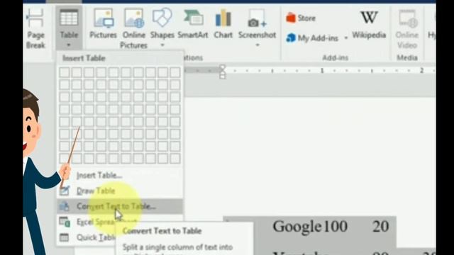Click the Draw Table pencil icon
454x255 pixels.
pos(65,191)
